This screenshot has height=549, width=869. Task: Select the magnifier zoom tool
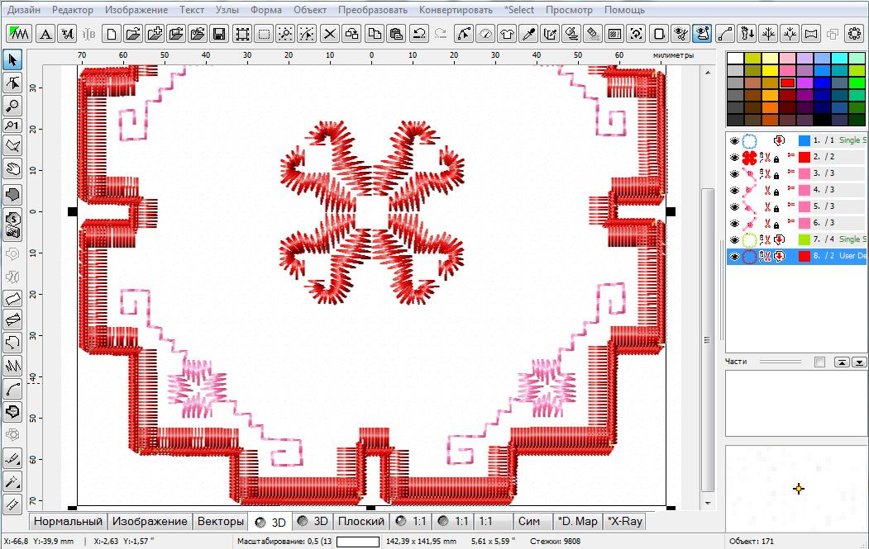[12, 105]
